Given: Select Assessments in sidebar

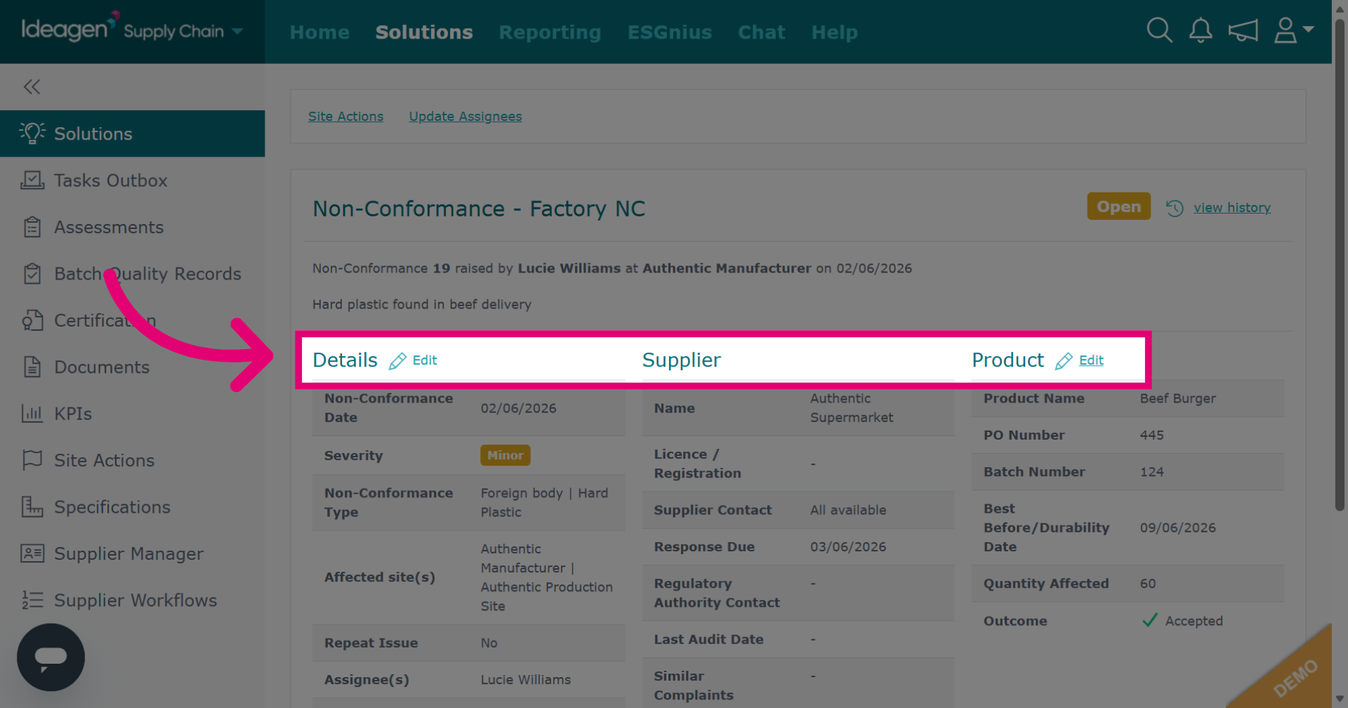Looking at the screenshot, I should coord(109,228).
